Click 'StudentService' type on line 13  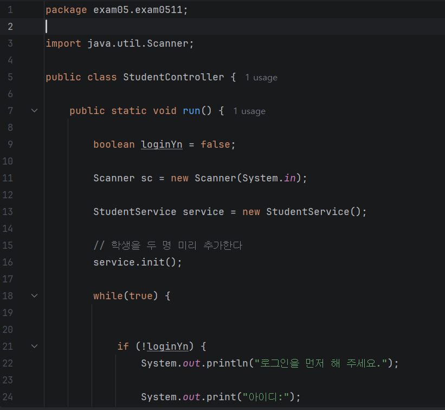point(135,212)
